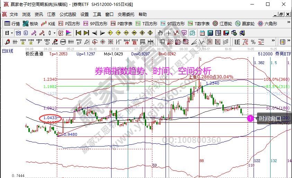
Task: Open the 公式选股 menu
Action: click(68, 14)
